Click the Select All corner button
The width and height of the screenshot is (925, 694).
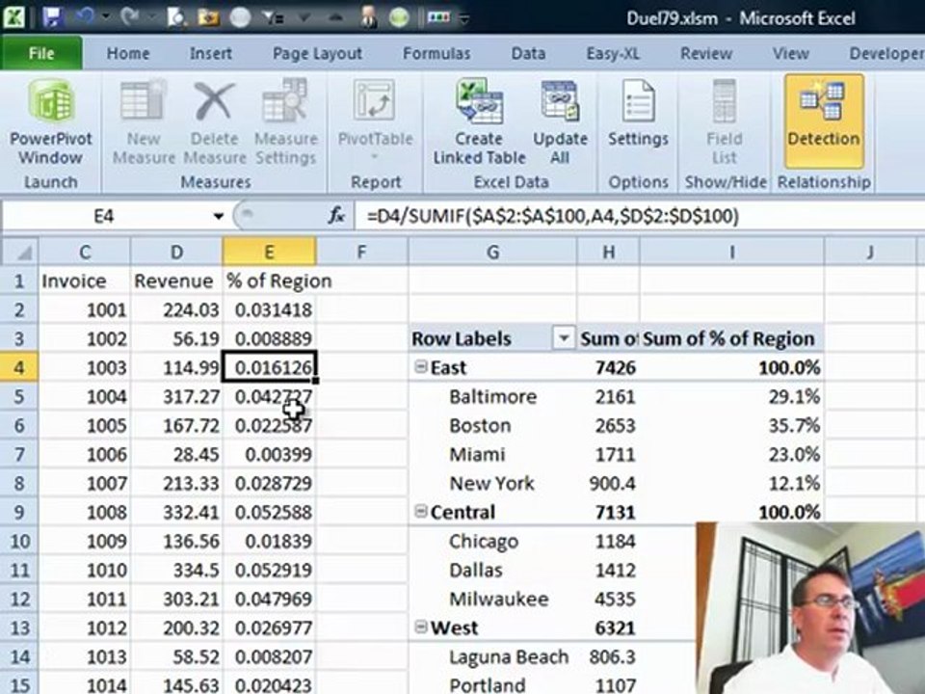[19, 252]
